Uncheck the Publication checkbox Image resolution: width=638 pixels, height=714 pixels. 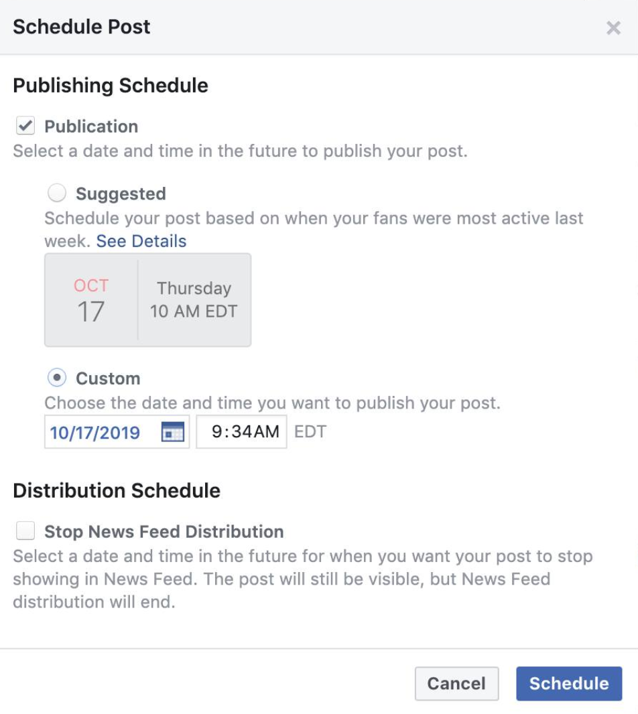pyautogui.click(x=25, y=125)
